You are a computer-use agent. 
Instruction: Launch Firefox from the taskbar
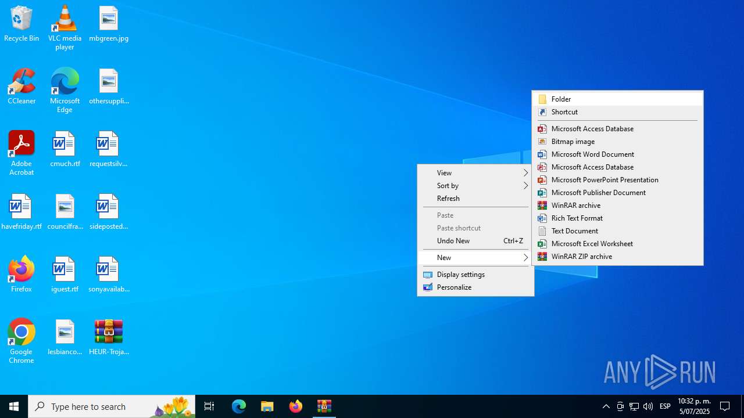[296, 406]
